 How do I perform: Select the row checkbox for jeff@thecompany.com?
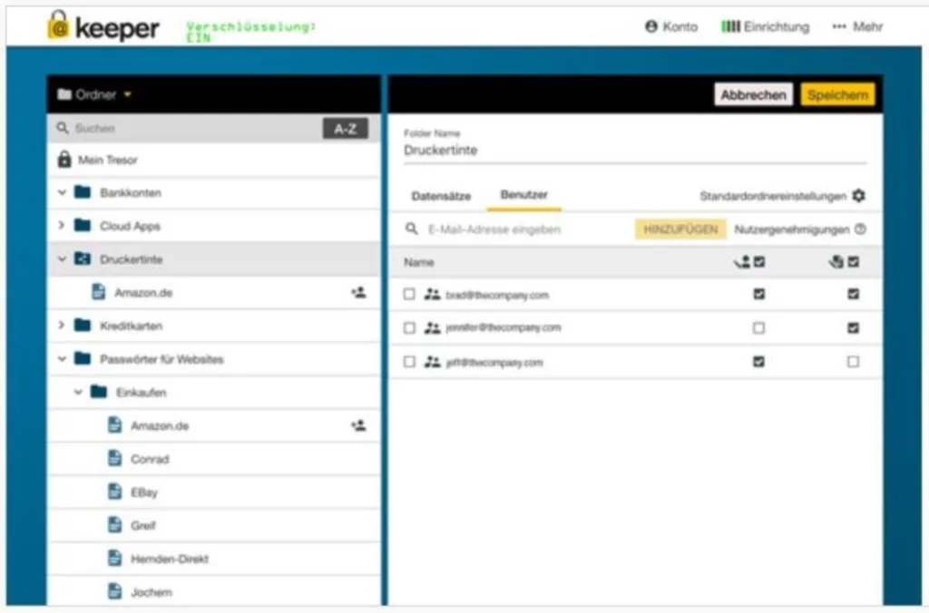409,361
